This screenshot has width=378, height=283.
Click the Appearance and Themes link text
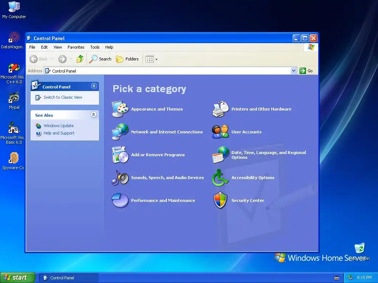click(x=157, y=109)
